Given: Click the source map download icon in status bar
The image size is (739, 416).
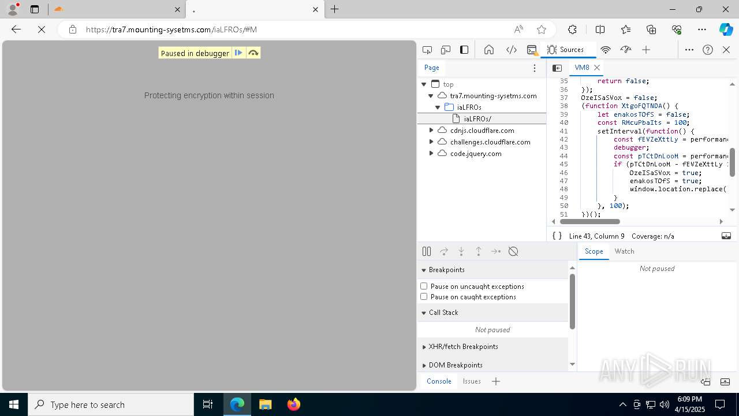Looking at the screenshot, I should pyautogui.click(x=726, y=236).
